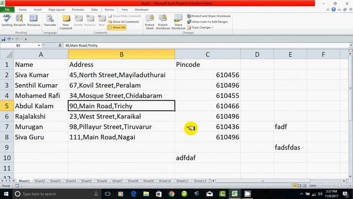Open Google Chrome from taskbar
The width and height of the screenshot is (353, 199).
[172, 194]
